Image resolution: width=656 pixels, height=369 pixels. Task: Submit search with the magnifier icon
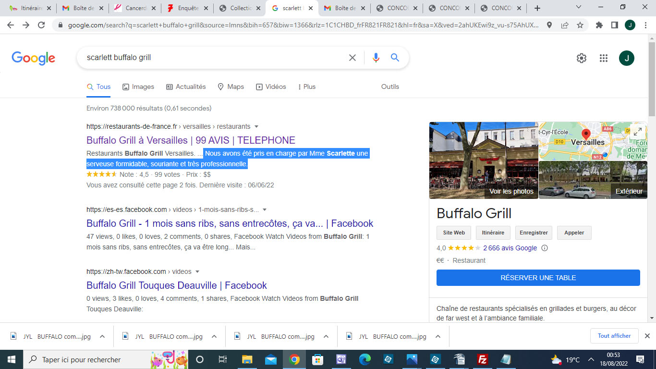tap(395, 58)
